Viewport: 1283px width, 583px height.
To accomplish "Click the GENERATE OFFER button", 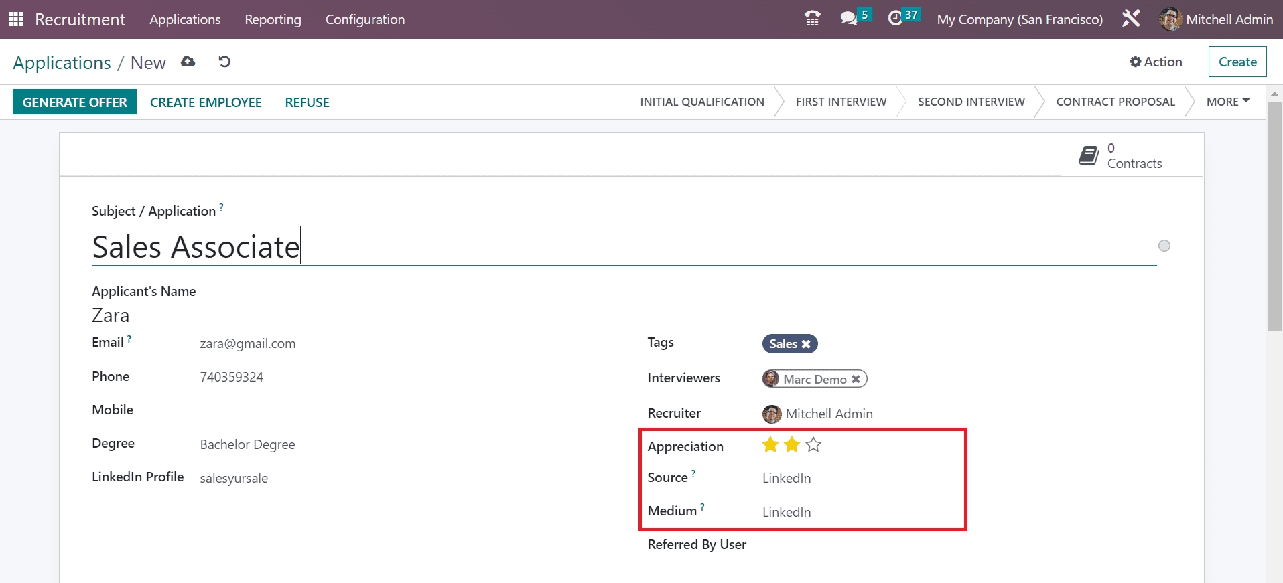I will pos(74,102).
